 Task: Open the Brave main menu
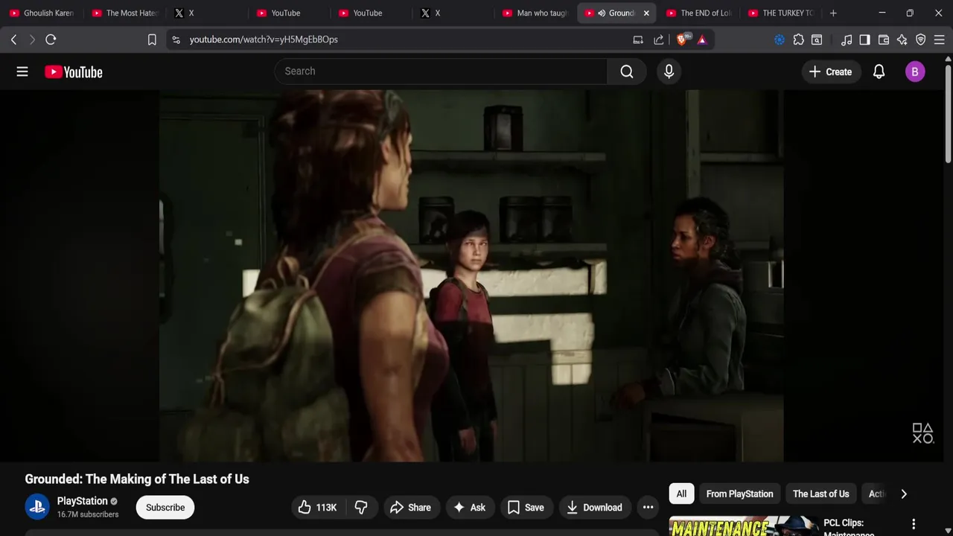[x=940, y=39]
